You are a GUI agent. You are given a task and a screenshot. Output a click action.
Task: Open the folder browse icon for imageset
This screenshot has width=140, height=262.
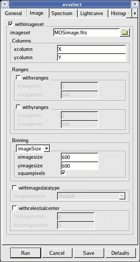tap(125, 32)
